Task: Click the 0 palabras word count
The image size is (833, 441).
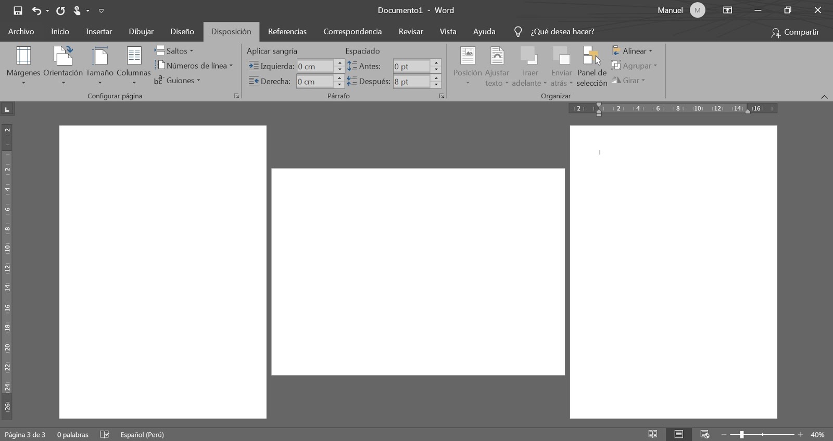Action: click(x=73, y=435)
